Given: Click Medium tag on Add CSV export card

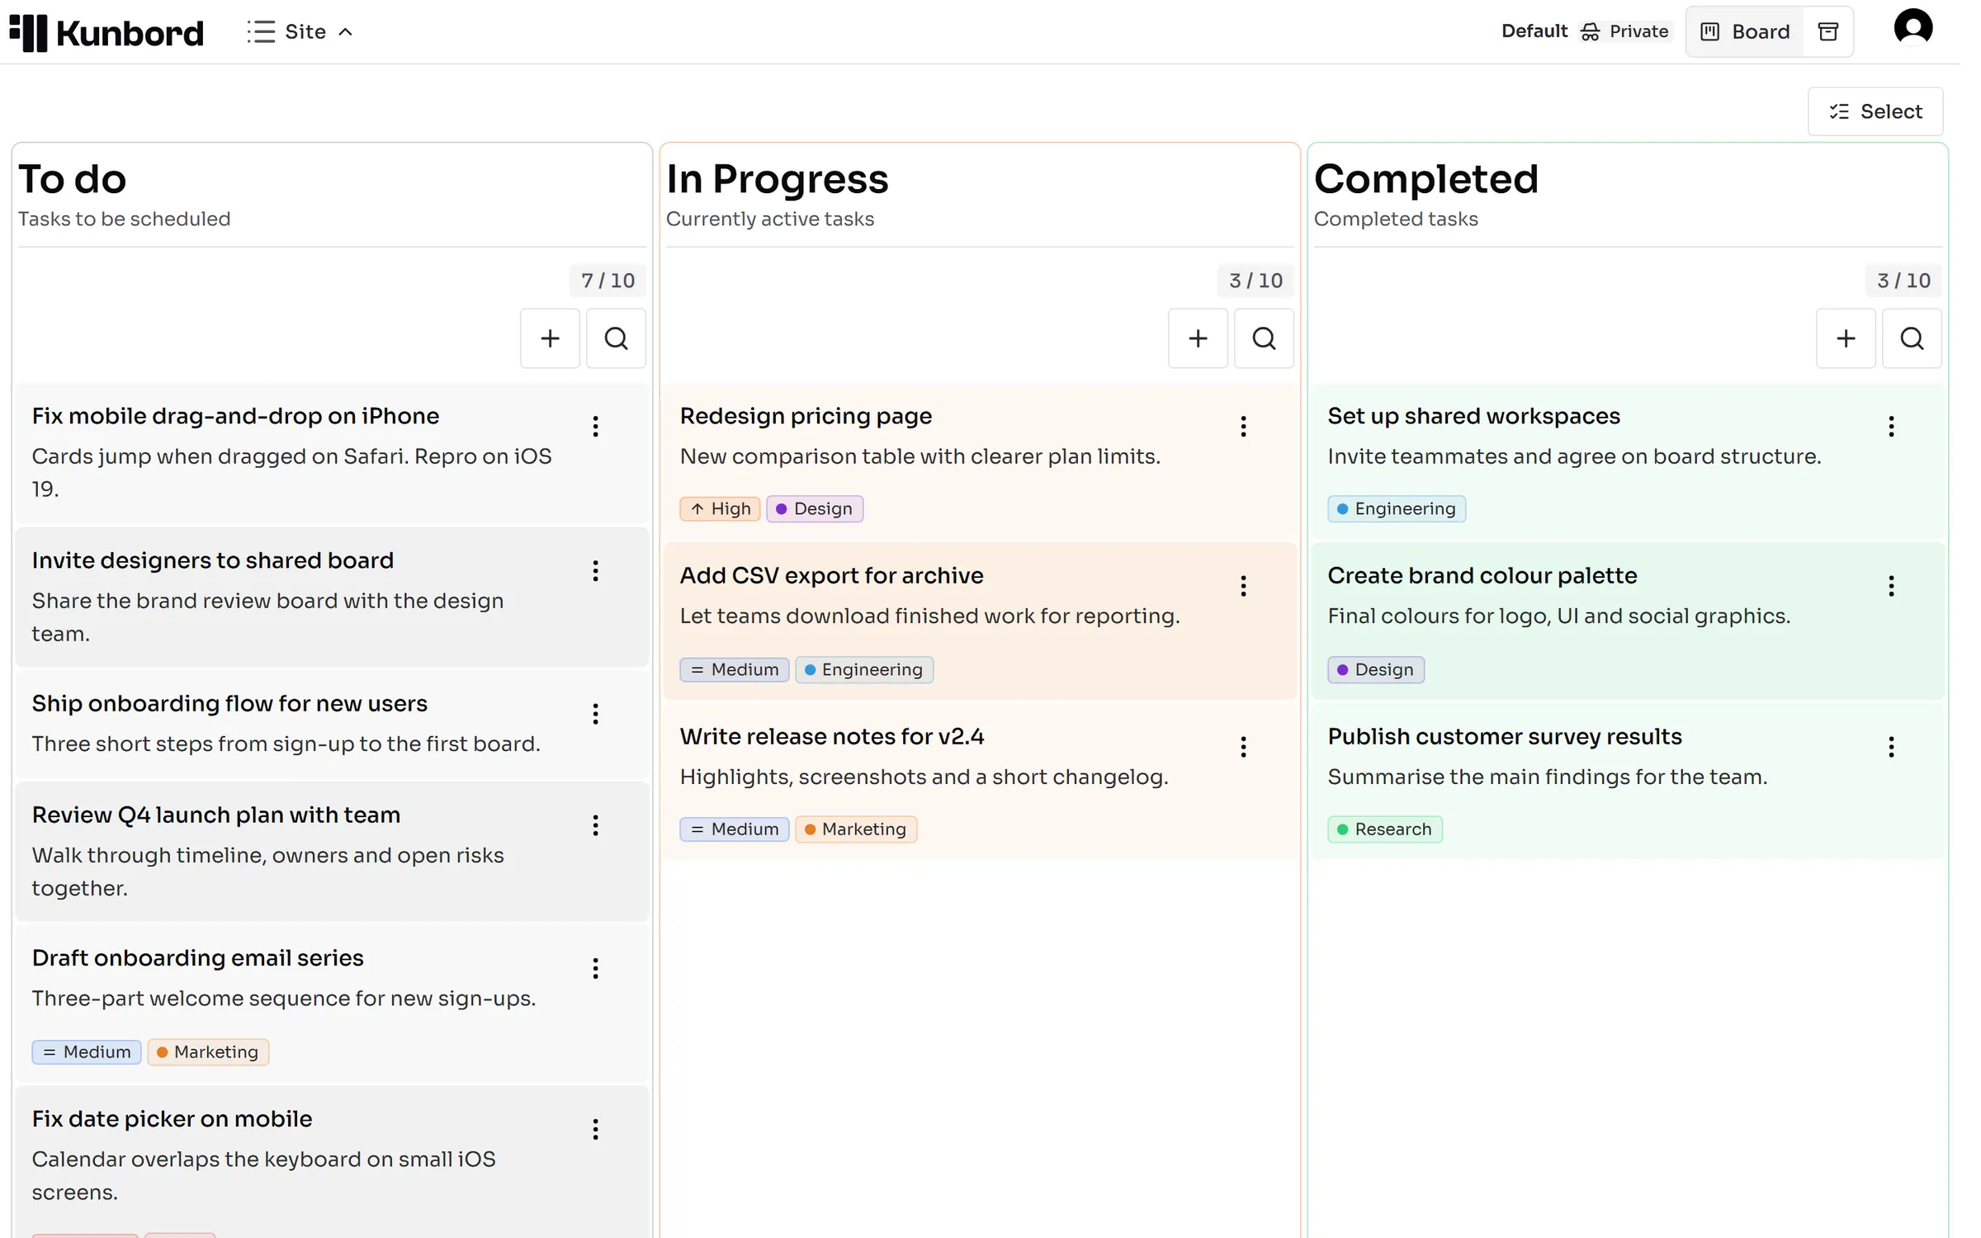Looking at the screenshot, I should click(x=735, y=669).
